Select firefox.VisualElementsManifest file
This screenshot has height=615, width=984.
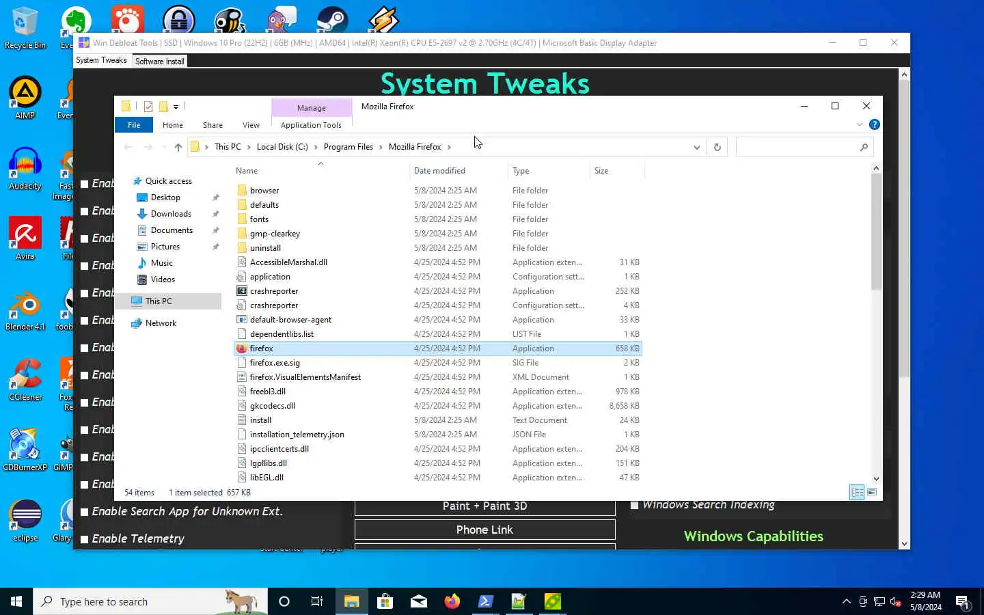click(305, 377)
